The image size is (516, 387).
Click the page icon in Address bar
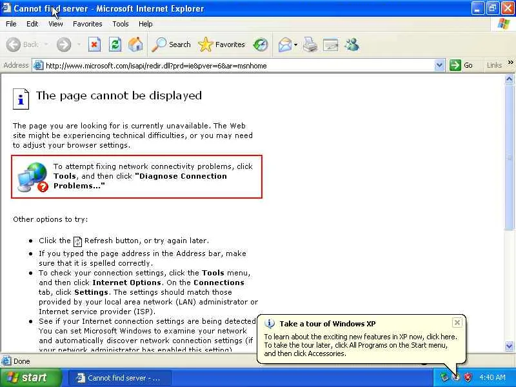(39, 65)
